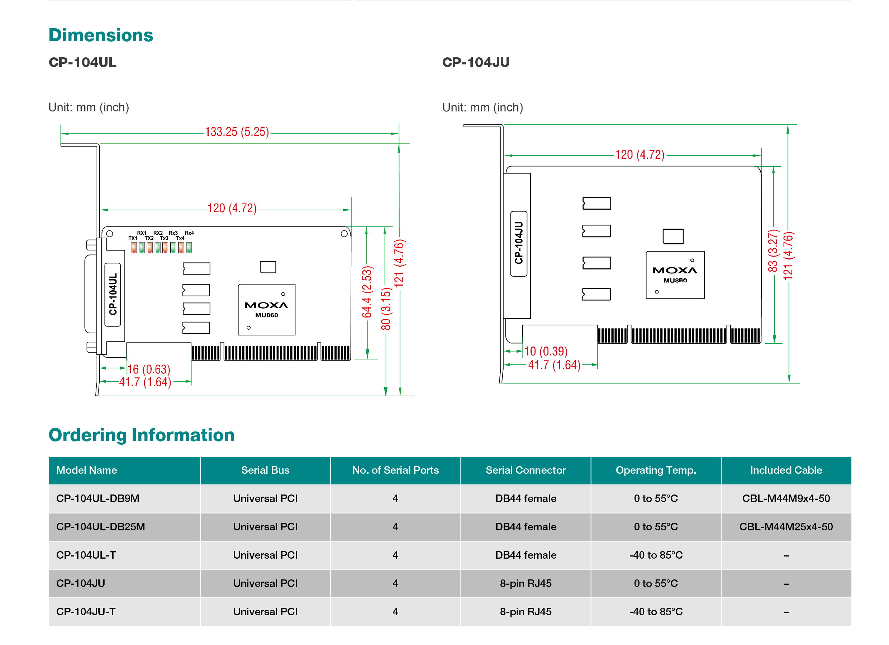The width and height of the screenshot is (889, 645).
Task: Select the CP-104UL-DB25M model cell
Action: pyautogui.click(x=124, y=527)
